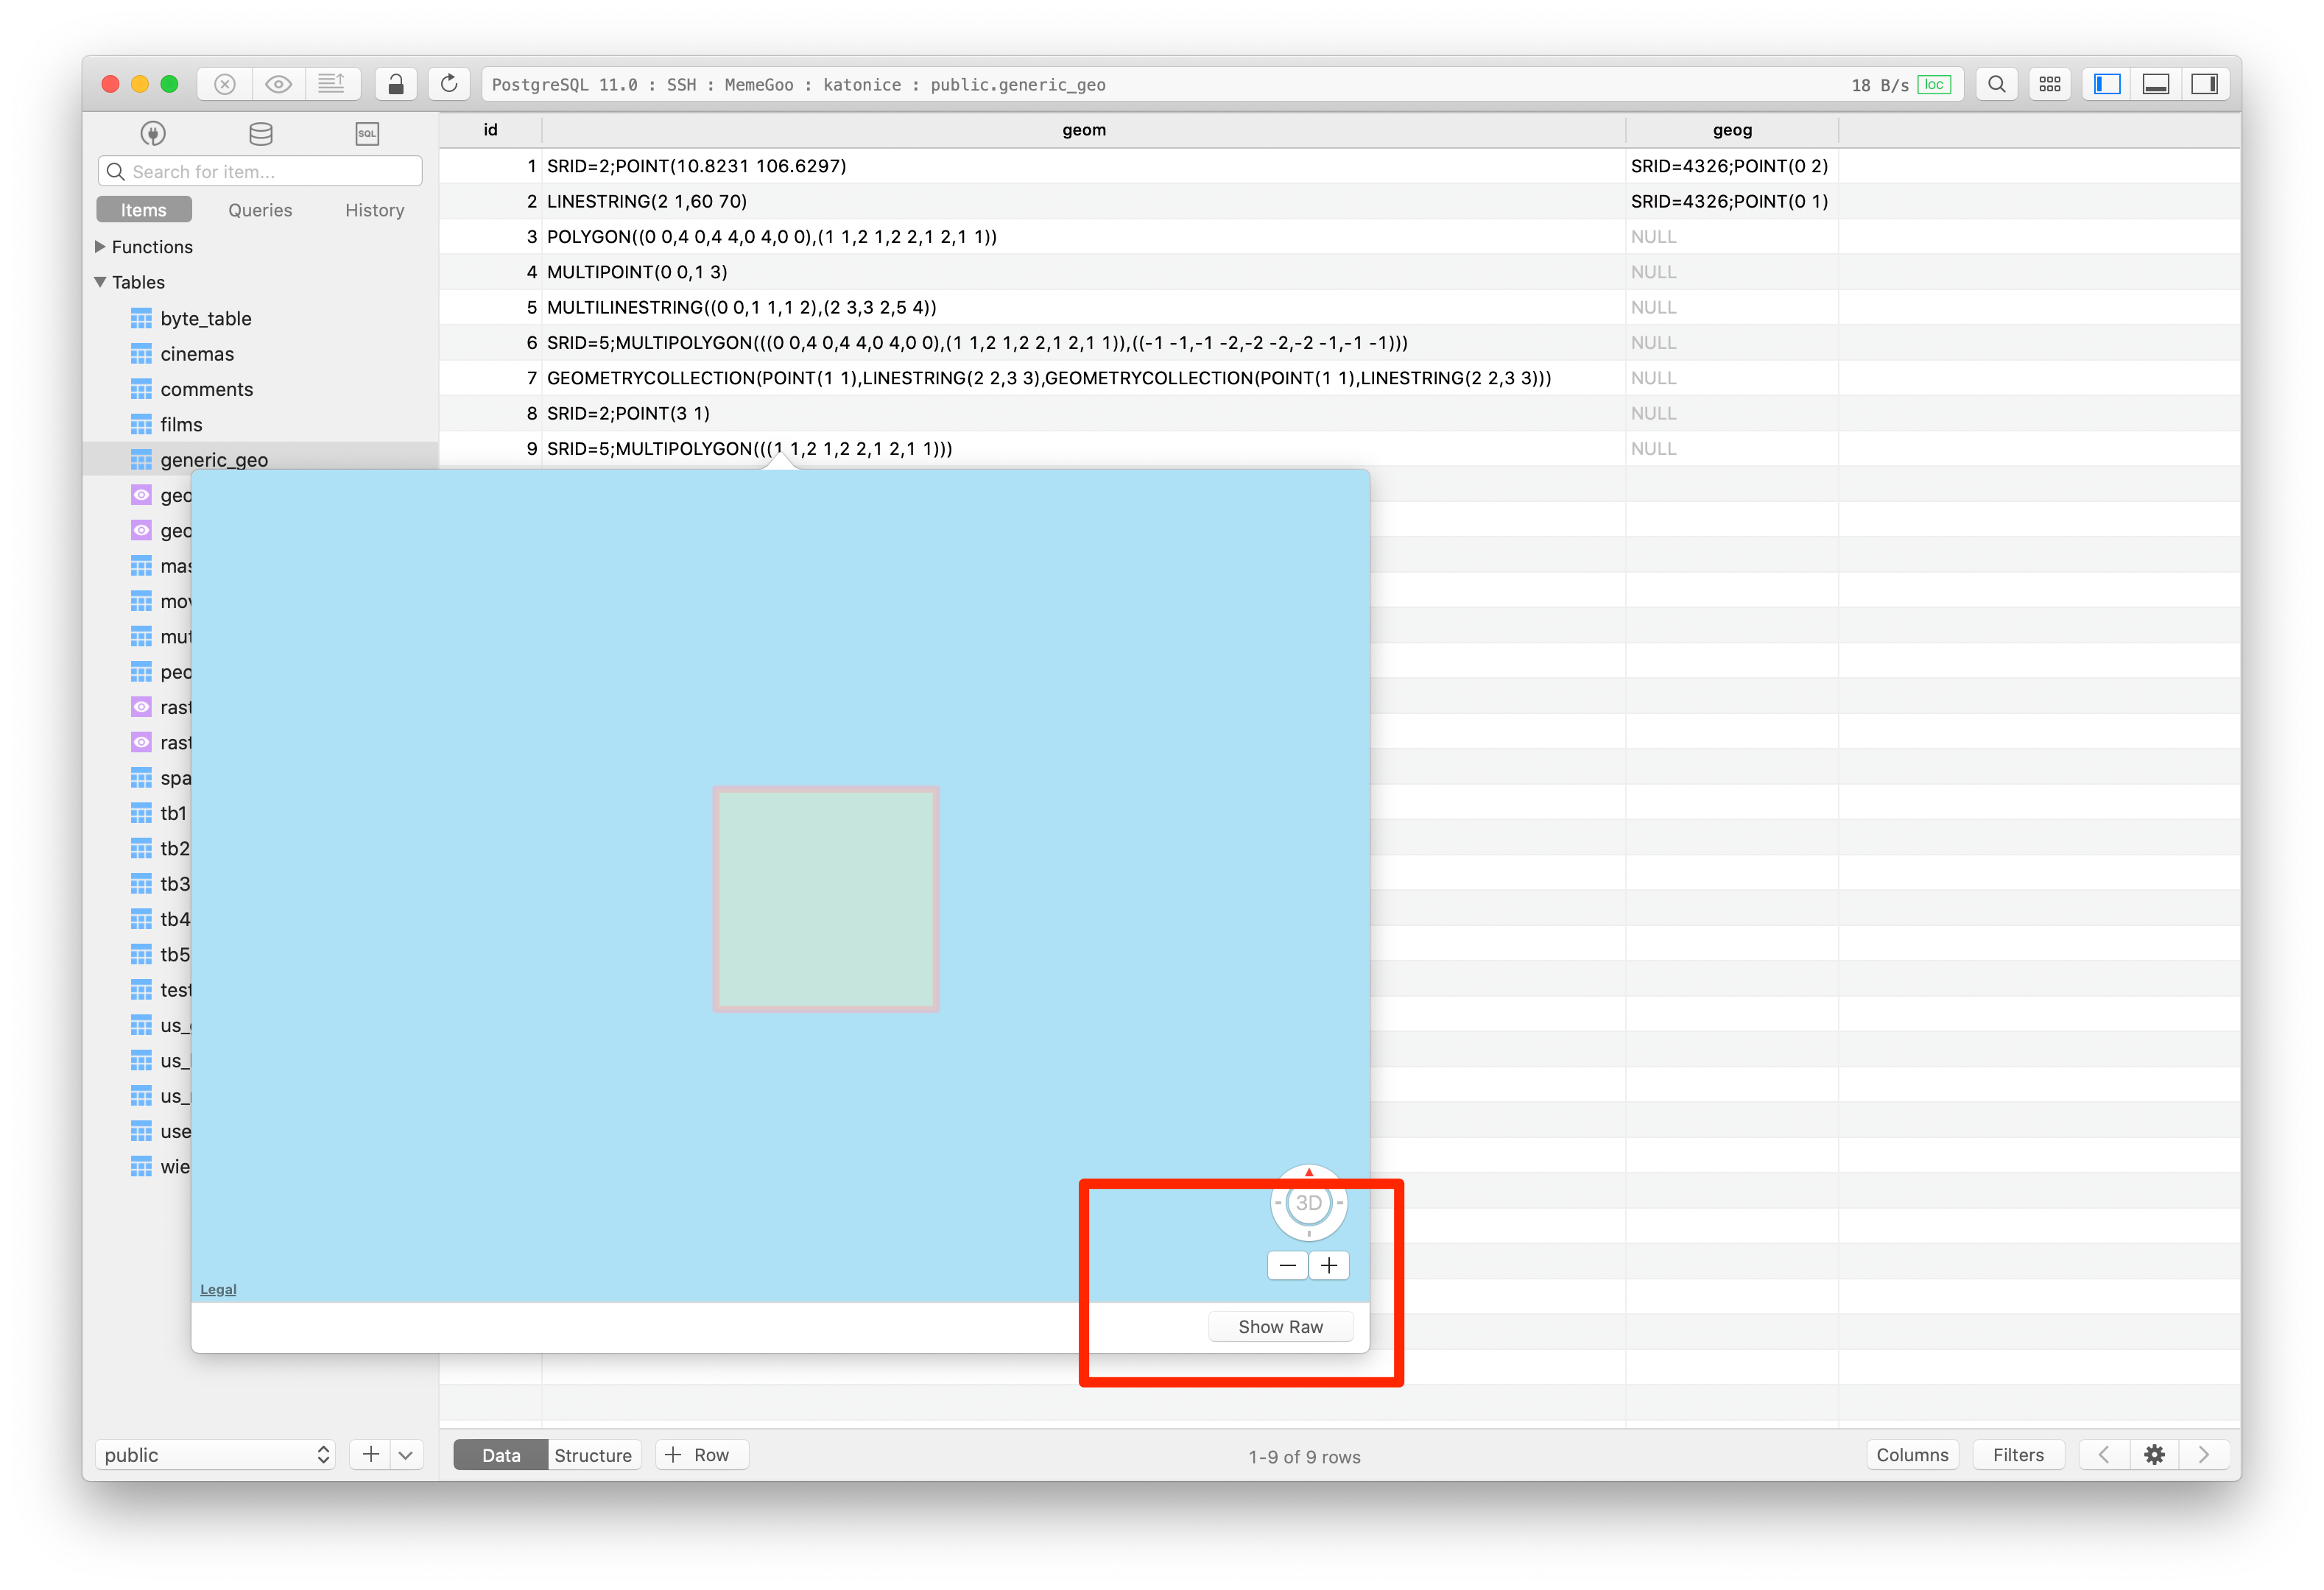
Task: Click the unlocked padlock icon
Action: coord(396,84)
